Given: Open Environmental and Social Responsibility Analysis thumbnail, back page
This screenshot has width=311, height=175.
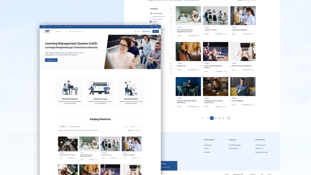Looking at the screenshot, I should click(188, 16).
